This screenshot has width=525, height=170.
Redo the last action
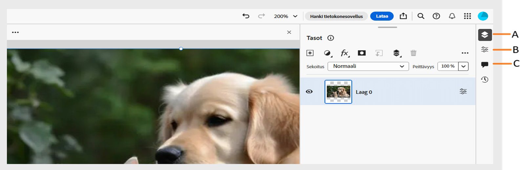tap(262, 16)
